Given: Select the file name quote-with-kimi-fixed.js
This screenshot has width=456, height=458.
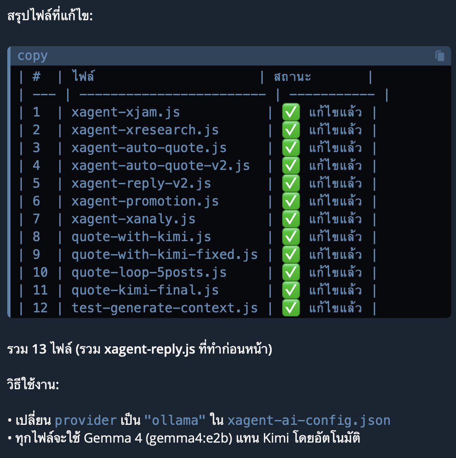Looking at the screenshot, I should (x=165, y=255).
